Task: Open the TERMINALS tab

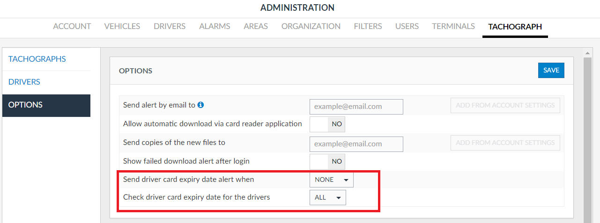Action: [453, 26]
